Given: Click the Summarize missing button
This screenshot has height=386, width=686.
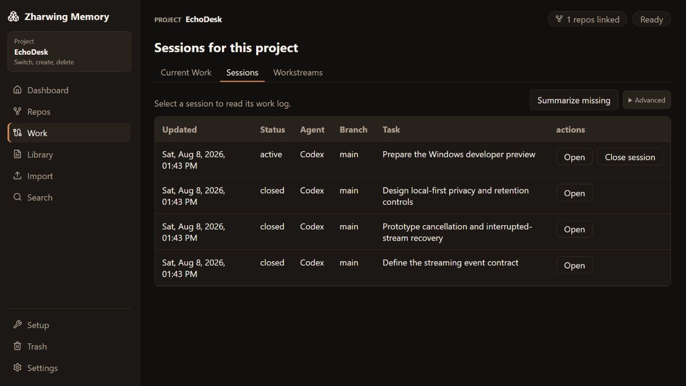Looking at the screenshot, I should coord(573,100).
